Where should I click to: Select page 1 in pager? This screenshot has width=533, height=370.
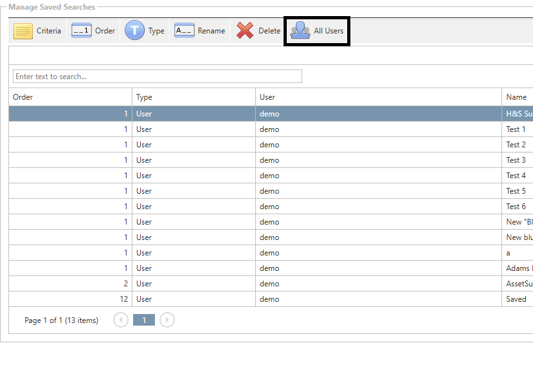(x=144, y=320)
